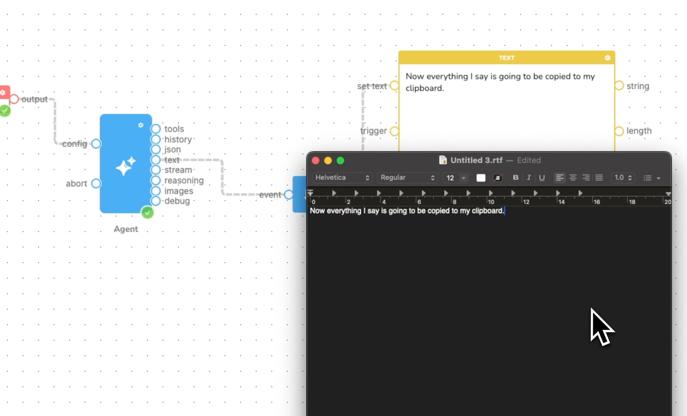687x416 pixels.
Task: Toggle bold formatting in TextEdit
Action: 516,177
